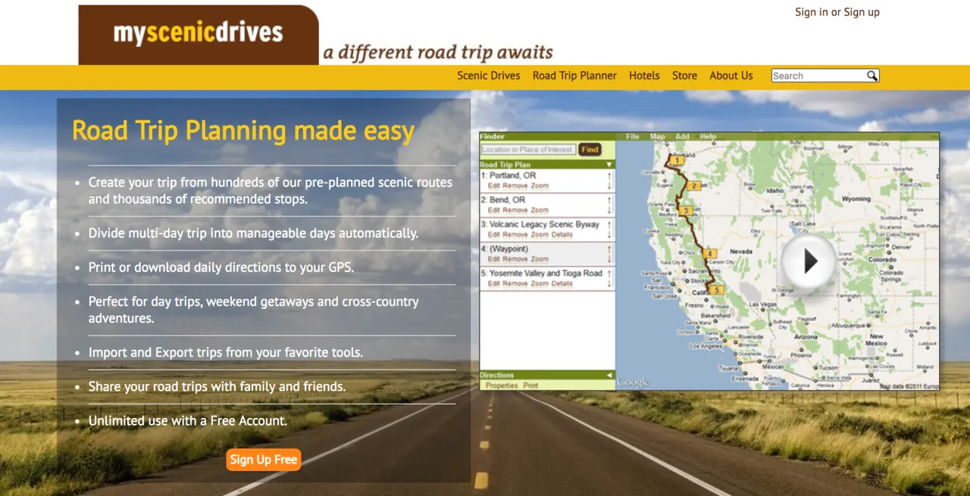Select the '1: Portland, OR' stop
This screenshot has width=970, height=496.
click(508, 176)
